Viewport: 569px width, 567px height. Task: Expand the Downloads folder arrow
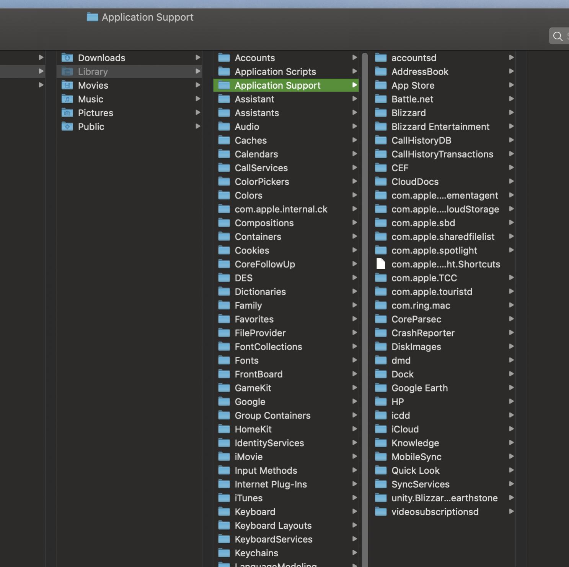point(198,58)
